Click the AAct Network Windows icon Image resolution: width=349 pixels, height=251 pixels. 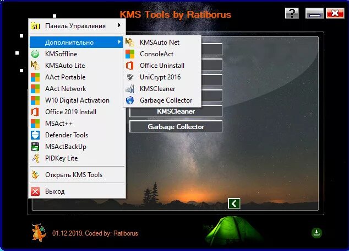35,89
